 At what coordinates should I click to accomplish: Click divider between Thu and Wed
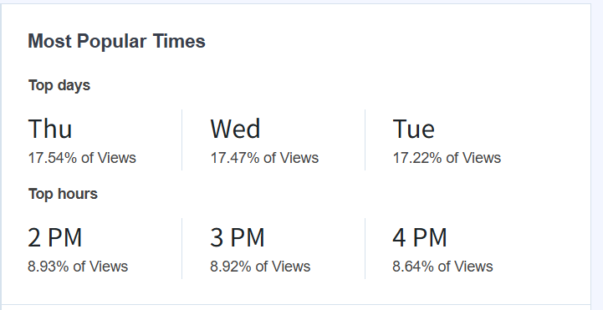(181, 140)
